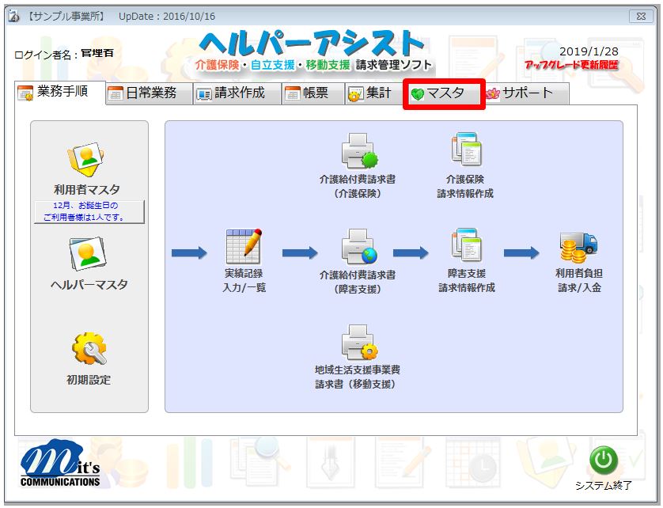Open 障害支援 請求情報作成 icon
The height and width of the screenshot is (508, 663).
coord(466,246)
